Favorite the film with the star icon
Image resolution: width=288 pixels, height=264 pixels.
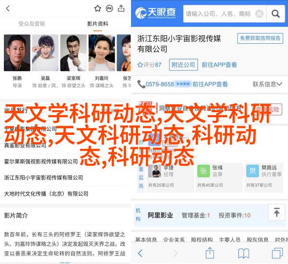pyautogui.click(x=97, y=8)
